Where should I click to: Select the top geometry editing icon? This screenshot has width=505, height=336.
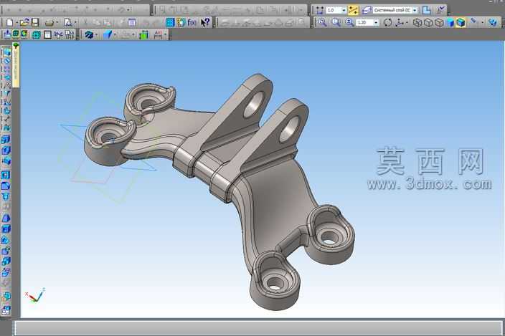click(x=6, y=52)
